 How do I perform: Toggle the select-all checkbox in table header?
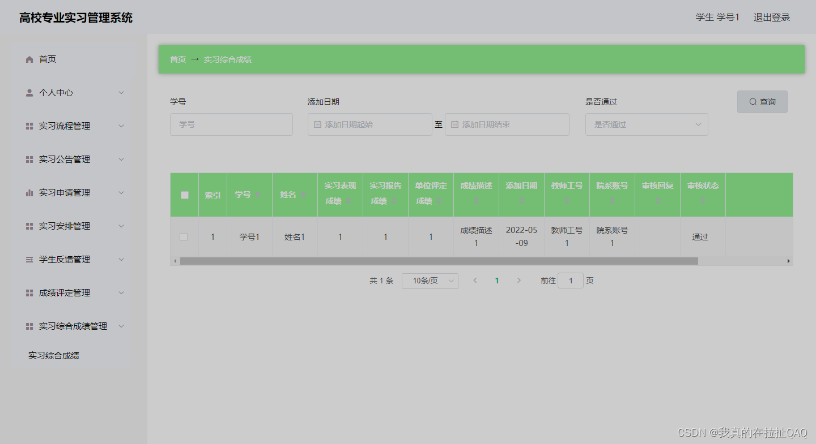[184, 195]
